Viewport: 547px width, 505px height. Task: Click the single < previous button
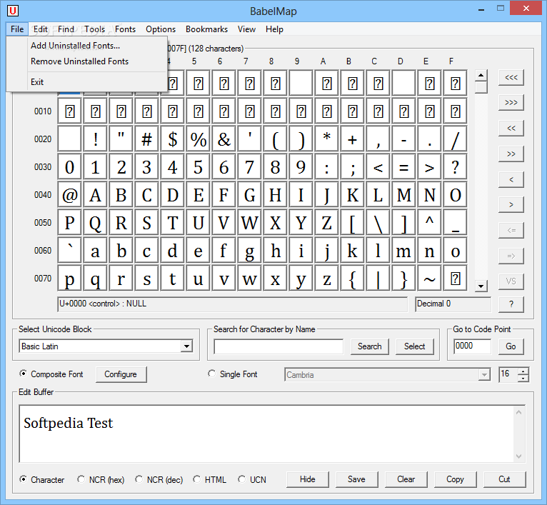click(511, 179)
